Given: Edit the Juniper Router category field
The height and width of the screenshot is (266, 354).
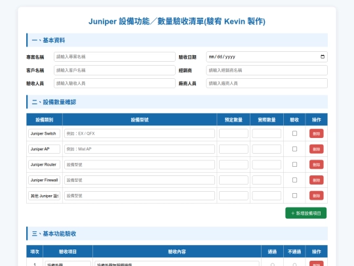Looking at the screenshot, I should 45,165.
